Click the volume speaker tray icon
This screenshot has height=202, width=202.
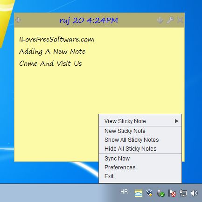pos(194,193)
